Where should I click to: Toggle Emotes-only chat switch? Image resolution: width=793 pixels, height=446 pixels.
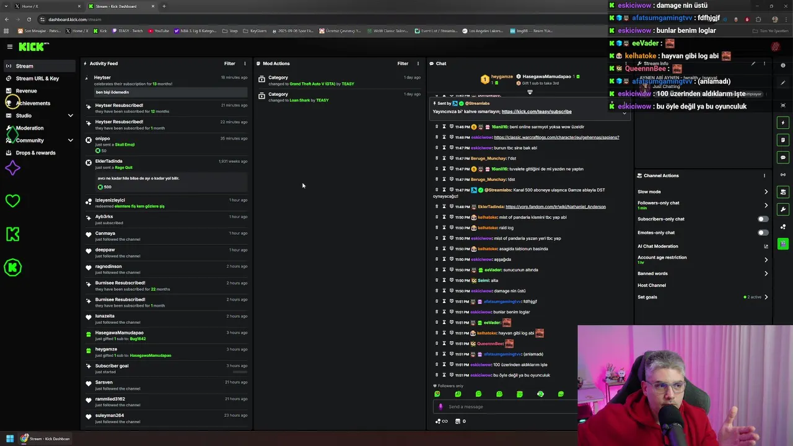tap(763, 232)
